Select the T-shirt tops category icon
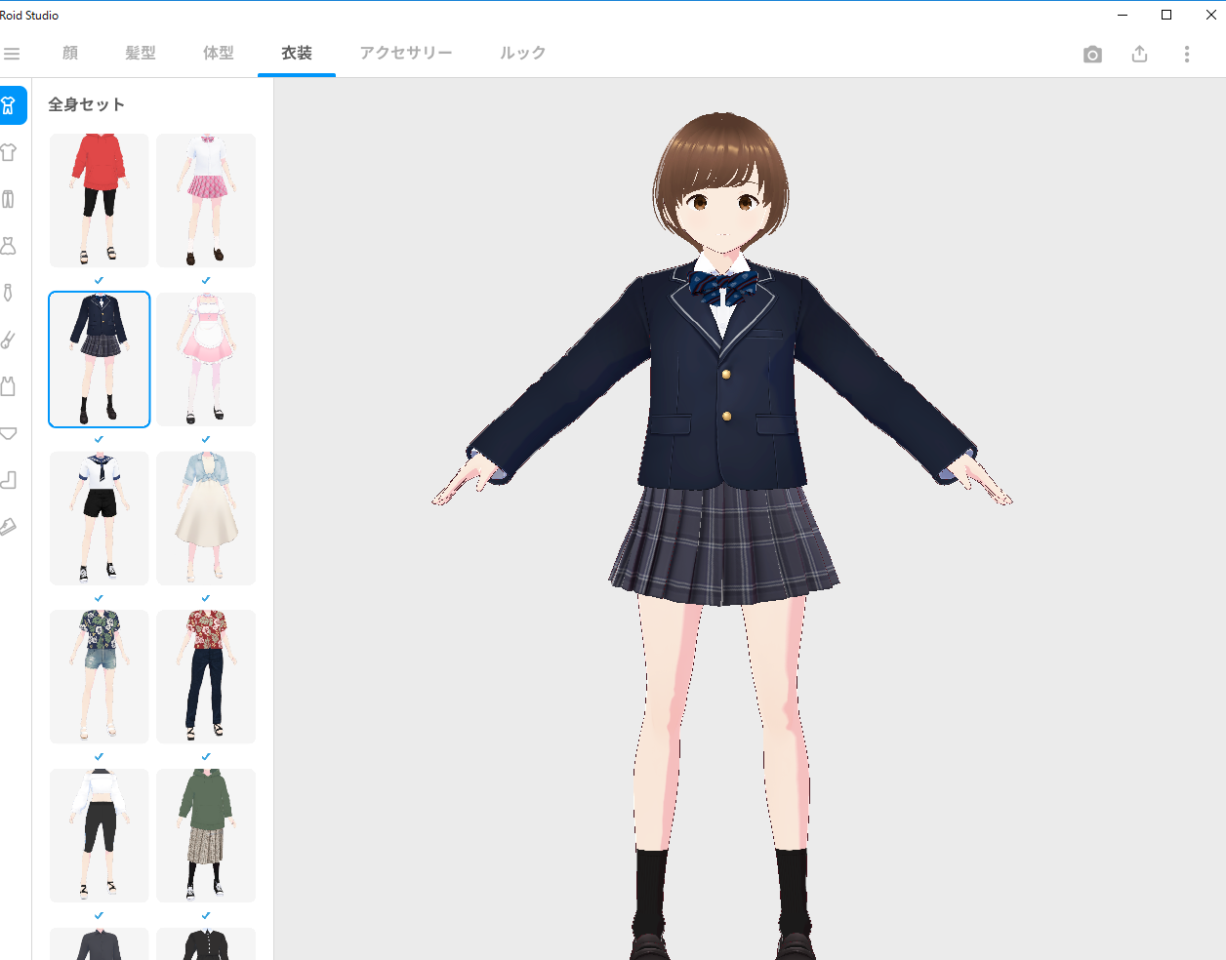Viewport: 1226px width, 960px height. (9, 152)
